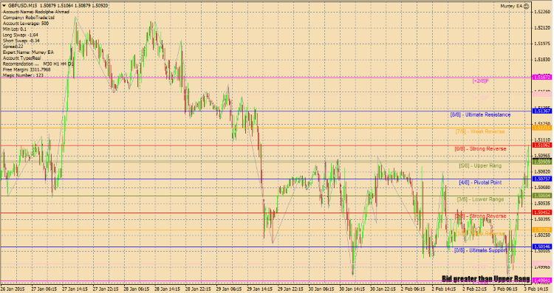Click the GBPUSD,M15 chart title text
The image size is (554, 293).
[22, 6]
